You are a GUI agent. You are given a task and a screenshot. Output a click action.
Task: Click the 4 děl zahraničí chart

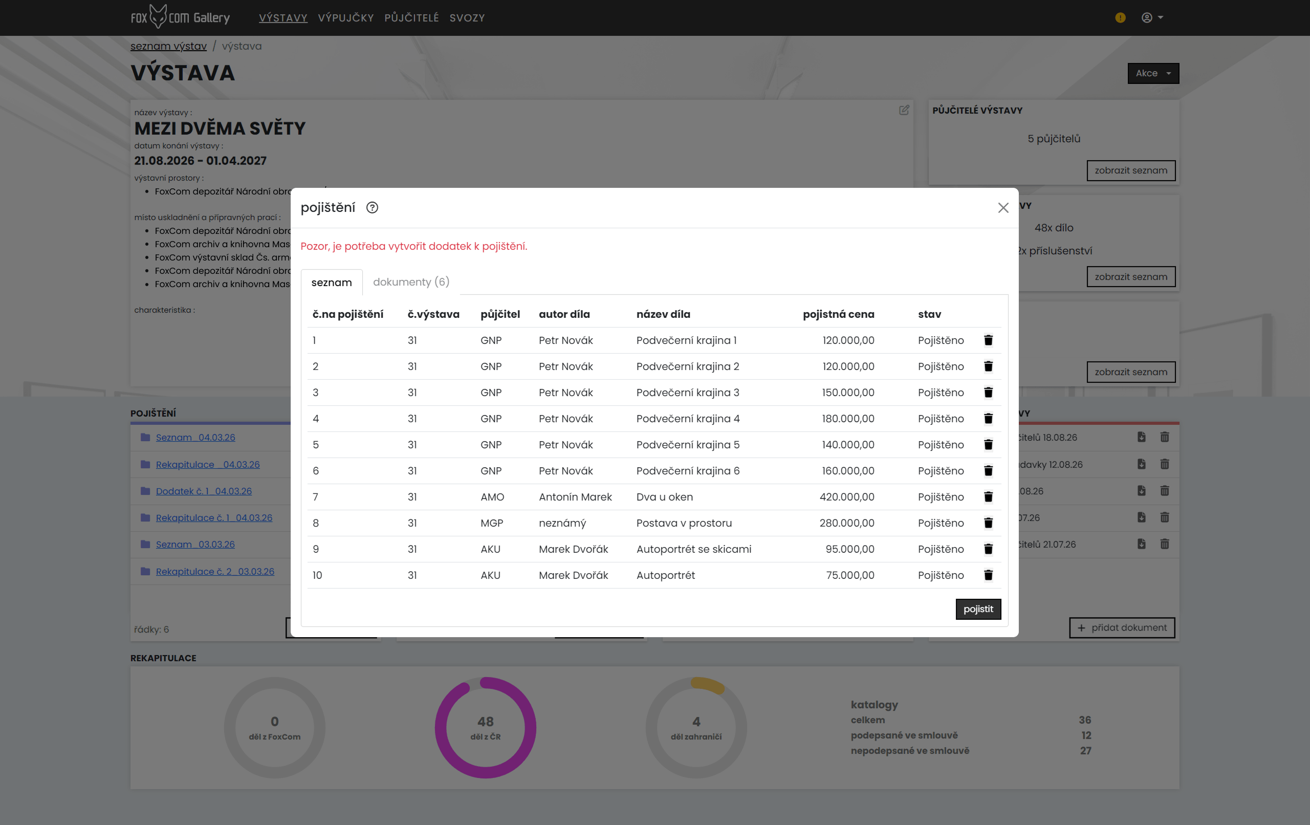tap(696, 727)
